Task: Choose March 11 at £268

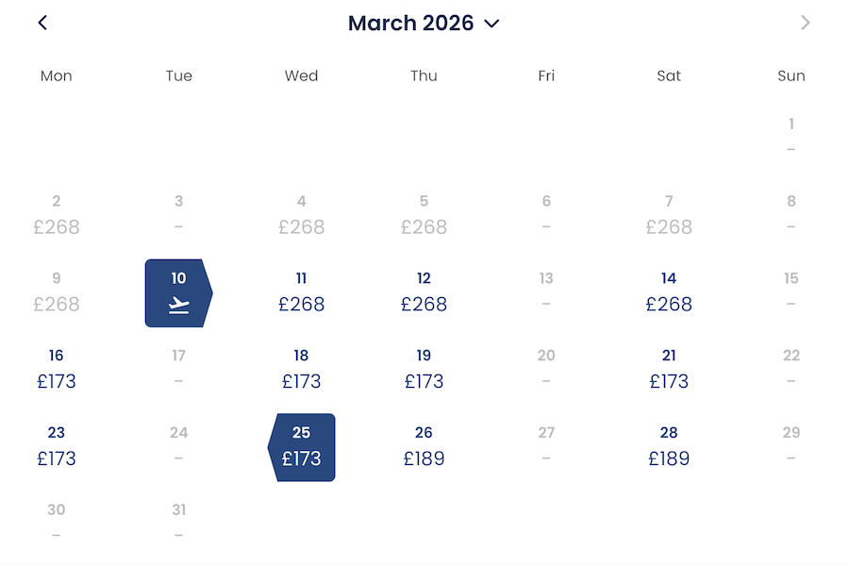Action: click(301, 292)
